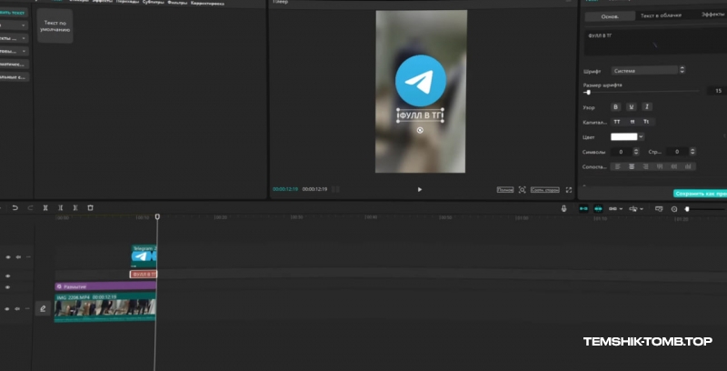The height and width of the screenshot is (371, 727).
Task: Click the Telegram logo in preview
Action: tap(421, 81)
